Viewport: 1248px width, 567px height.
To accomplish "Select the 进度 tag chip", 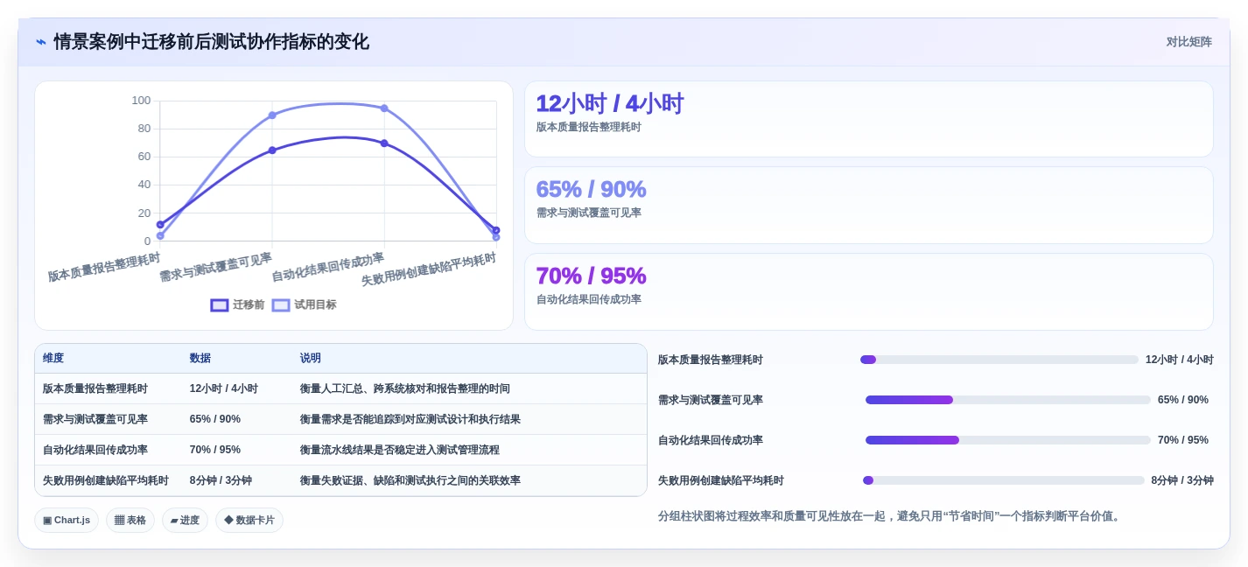I will point(185,520).
